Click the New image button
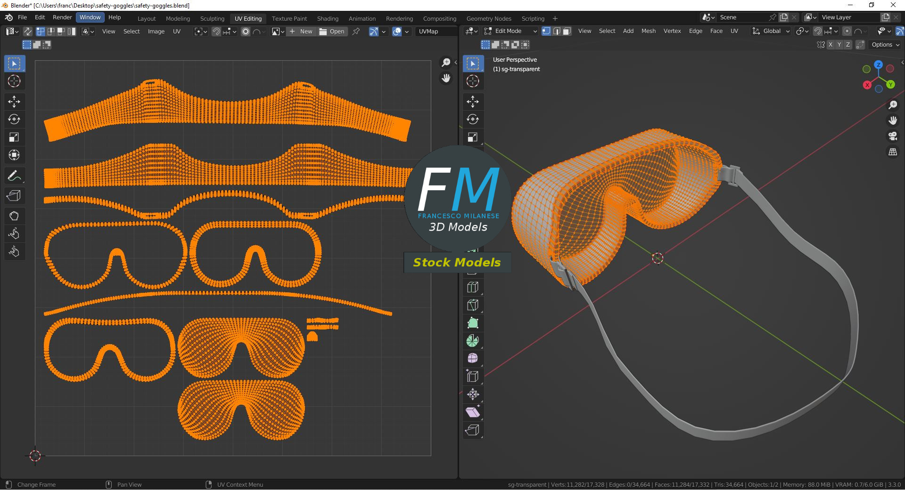This screenshot has height=490, width=905. pyautogui.click(x=301, y=32)
